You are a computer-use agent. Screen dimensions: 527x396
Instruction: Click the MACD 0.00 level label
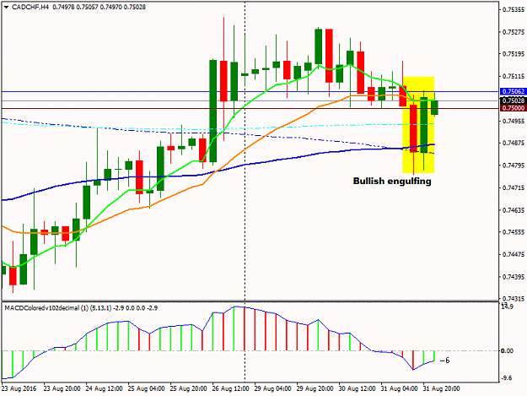click(507, 351)
